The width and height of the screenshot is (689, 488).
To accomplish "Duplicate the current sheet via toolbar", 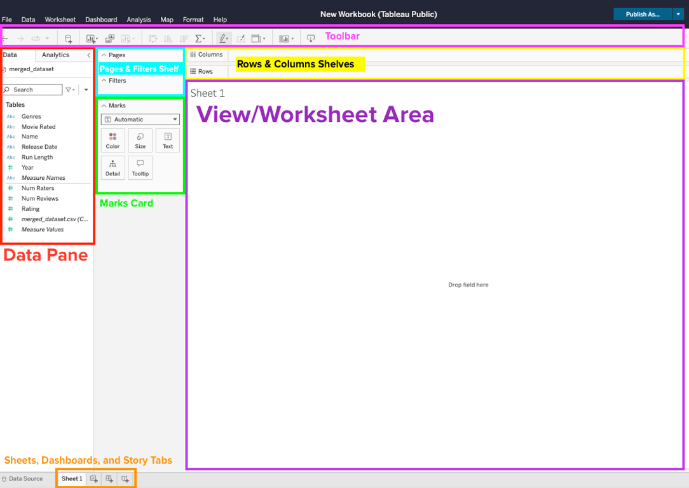I will pos(110,39).
